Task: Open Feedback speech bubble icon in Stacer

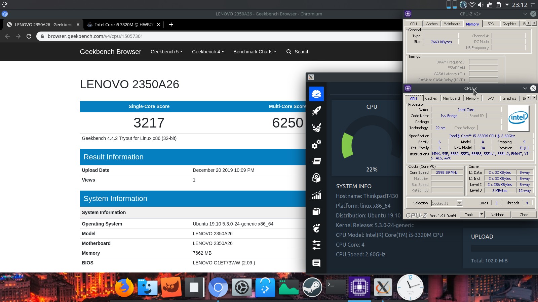Action: 316,263
